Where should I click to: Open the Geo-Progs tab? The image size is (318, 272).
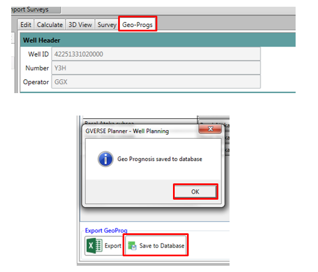(138, 25)
